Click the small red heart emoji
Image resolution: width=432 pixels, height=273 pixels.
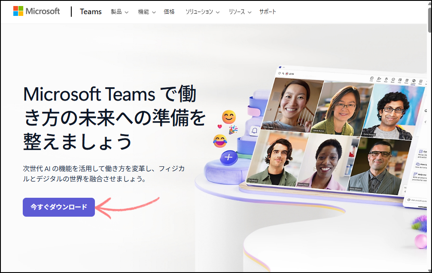click(x=219, y=126)
